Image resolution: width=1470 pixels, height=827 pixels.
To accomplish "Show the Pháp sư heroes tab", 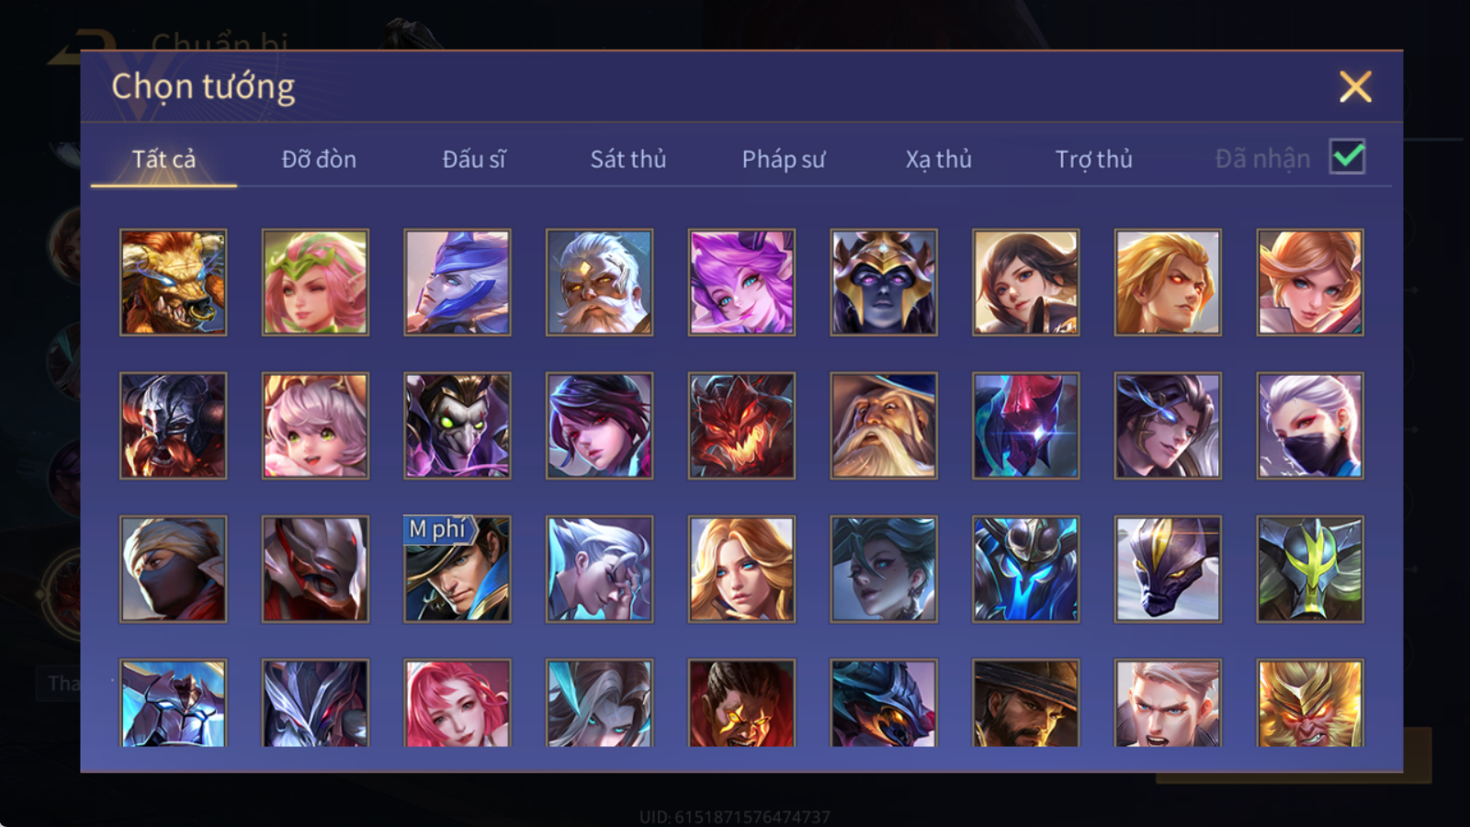I will [784, 159].
